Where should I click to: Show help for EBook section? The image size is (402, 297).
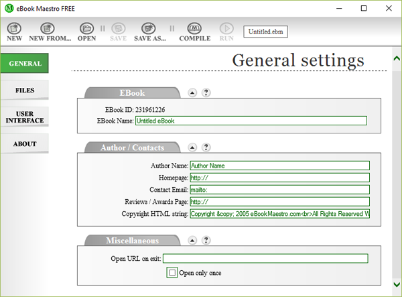point(206,93)
